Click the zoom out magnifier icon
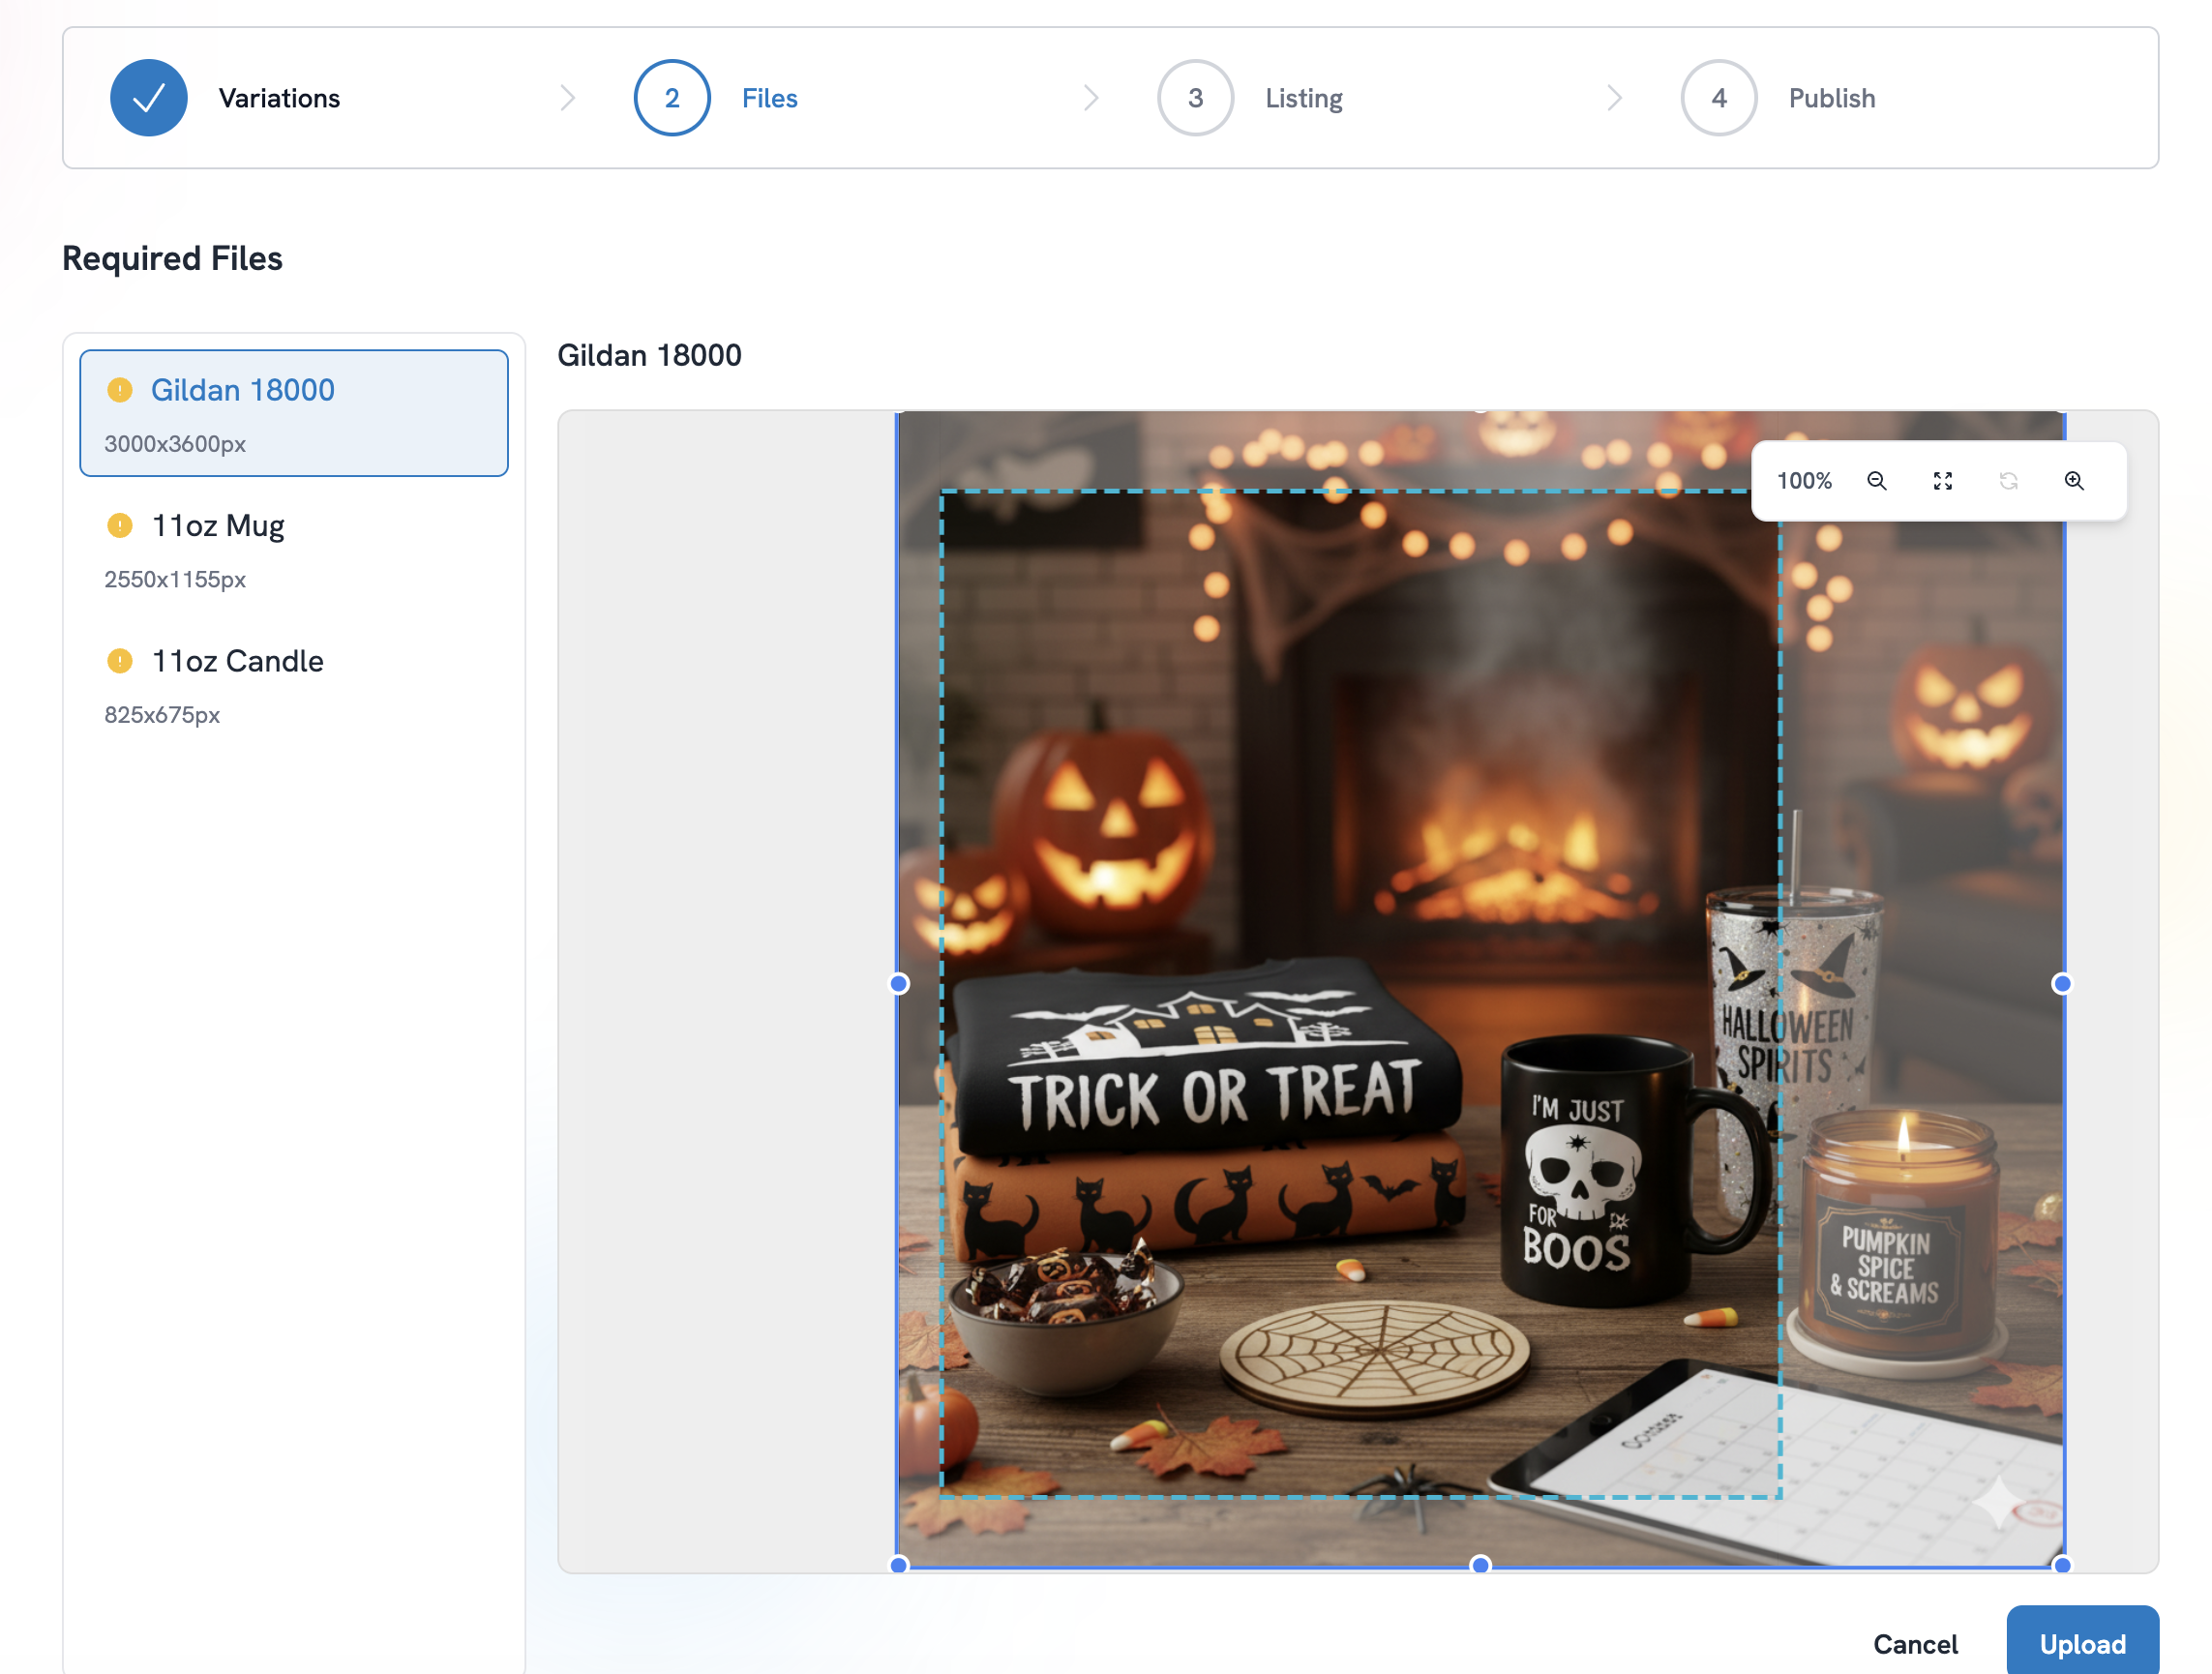The width and height of the screenshot is (2212, 1674). point(1876,481)
